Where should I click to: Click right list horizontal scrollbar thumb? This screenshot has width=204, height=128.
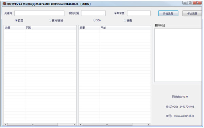[x=107, y=125]
